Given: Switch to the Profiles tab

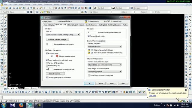Looking at the screenshot, I should click(x=125, y=25).
